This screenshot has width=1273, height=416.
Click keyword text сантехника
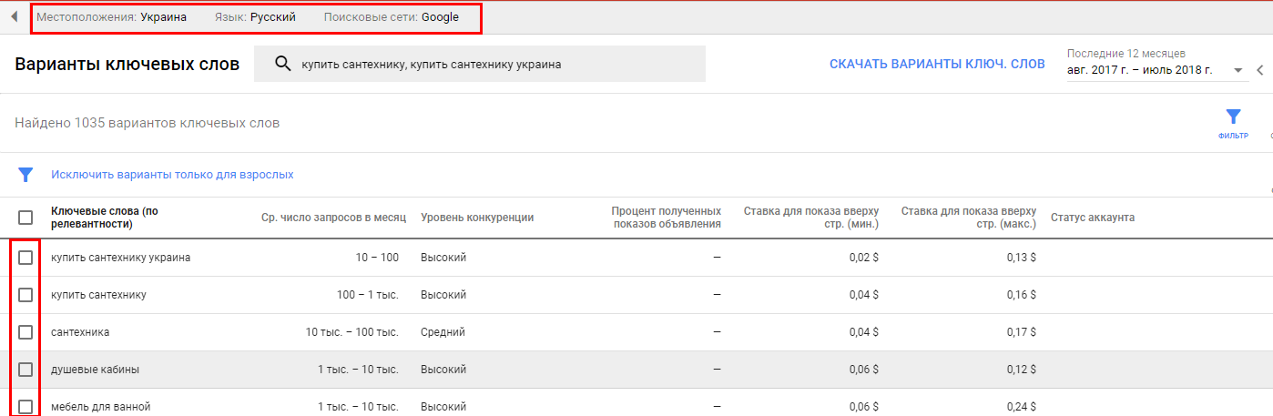coord(80,332)
